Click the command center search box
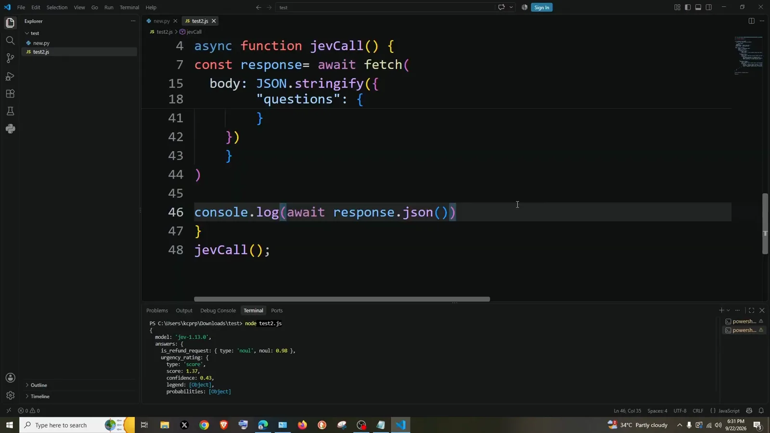This screenshot has width=770, height=433. (385, 7)
